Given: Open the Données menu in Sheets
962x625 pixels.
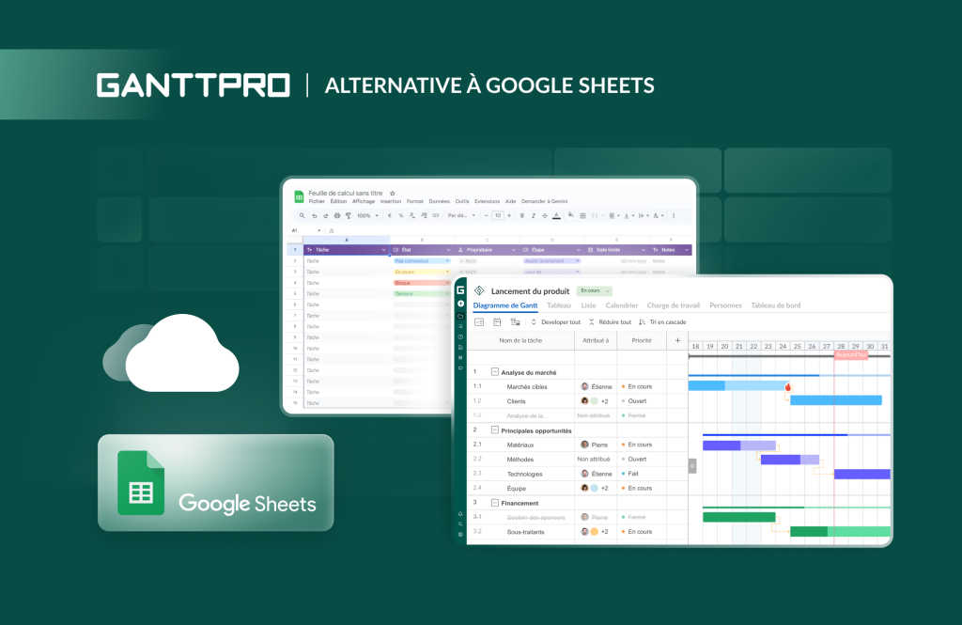Looking at the screenshot, I should pyautogui.click(x=440, y=201).
